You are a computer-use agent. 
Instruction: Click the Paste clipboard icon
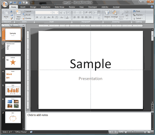click(x=6, y=13)
